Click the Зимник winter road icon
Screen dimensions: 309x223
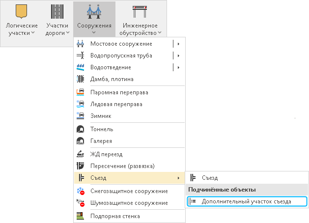(x=81, y=116)
